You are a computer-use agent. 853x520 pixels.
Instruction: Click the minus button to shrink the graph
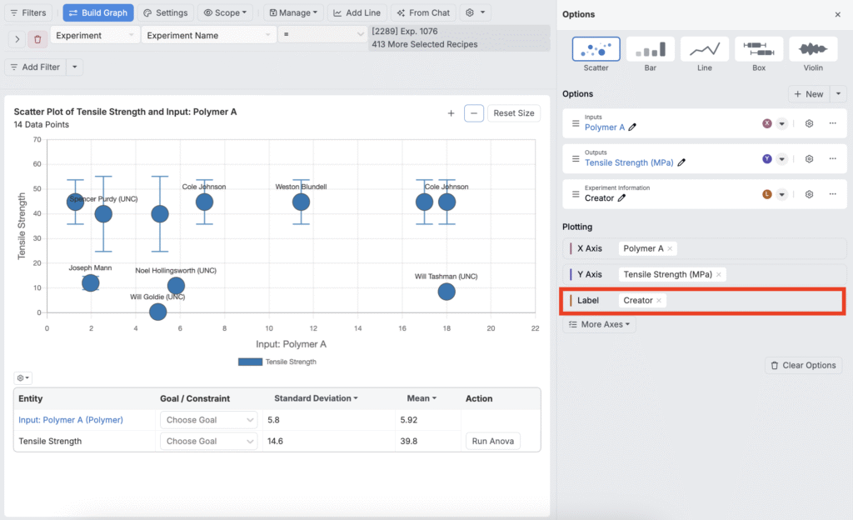click(474, 113)
